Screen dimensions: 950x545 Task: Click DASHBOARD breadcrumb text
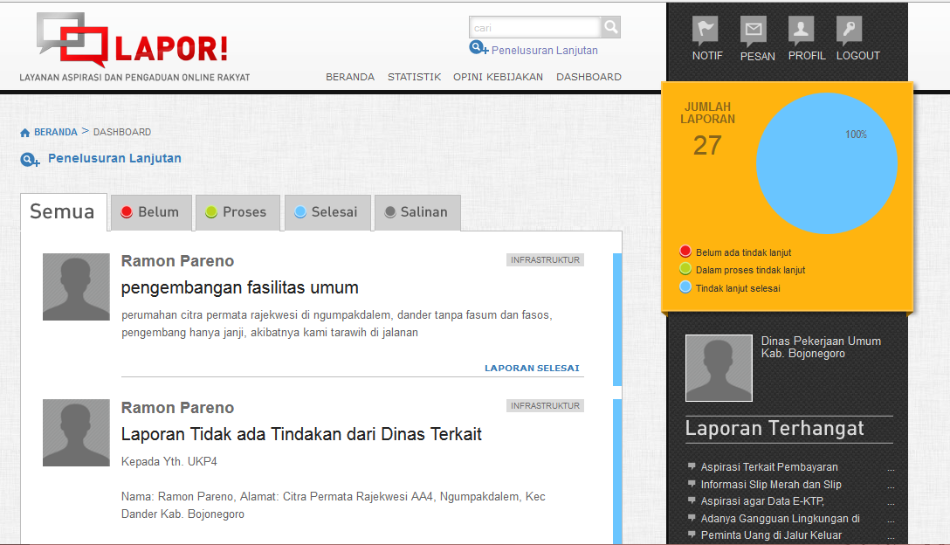(122, 132)
